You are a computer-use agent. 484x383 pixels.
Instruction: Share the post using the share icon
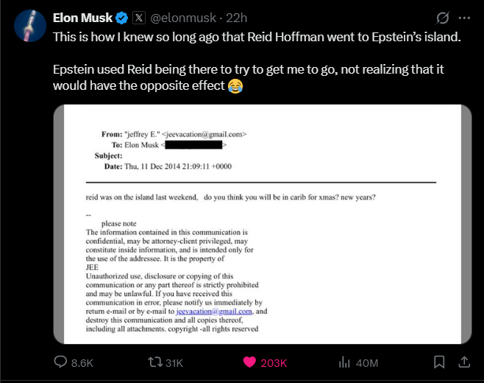pyautogui.click(x=465, y=362)
